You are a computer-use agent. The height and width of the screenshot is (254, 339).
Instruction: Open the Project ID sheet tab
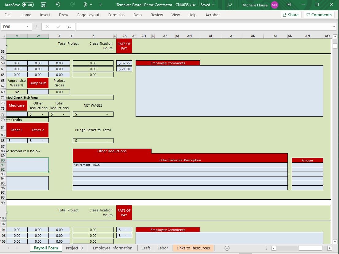(x=74, y=248)
